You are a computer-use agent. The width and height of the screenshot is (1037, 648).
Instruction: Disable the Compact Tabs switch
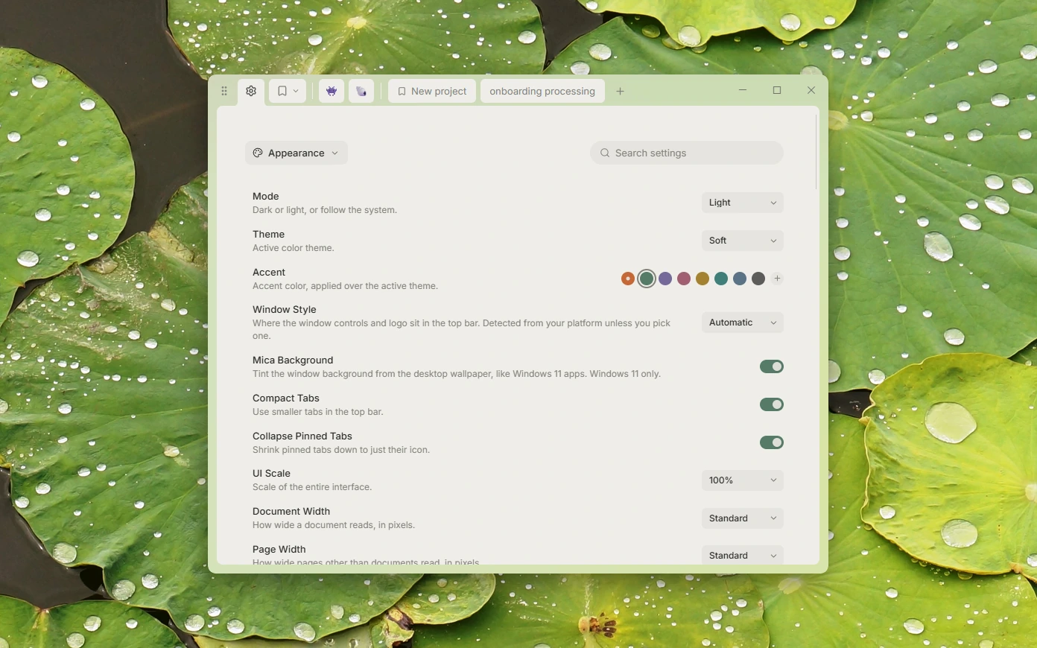(x=772, y=404)
